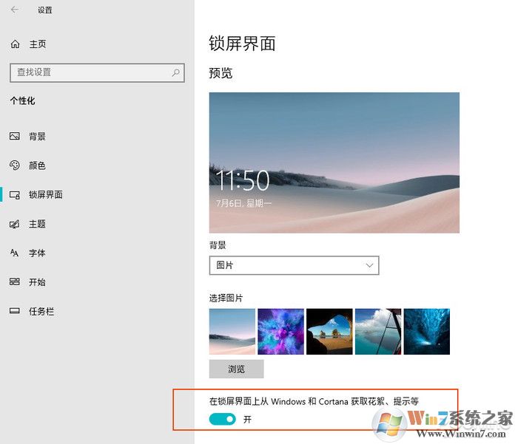Screen dimensions: 518x444
Task: Click the 任务栏 taskbar icon
Action: (15, 311)
